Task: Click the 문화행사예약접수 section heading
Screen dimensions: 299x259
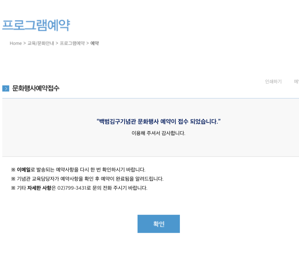Action: pyautogui.click(x=36, y=88)
